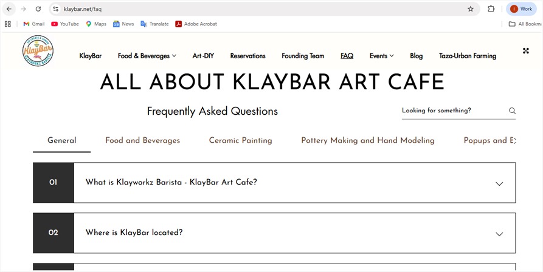Click the browser back arrow
The width and height of the screenshot is (543, 272).
click(x=9, y=9)
